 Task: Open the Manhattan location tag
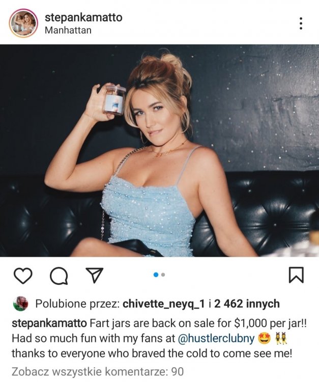[68, 30]
